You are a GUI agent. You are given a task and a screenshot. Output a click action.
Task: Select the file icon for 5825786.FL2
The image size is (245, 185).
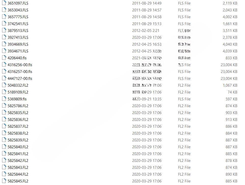(x=4, y=106)
